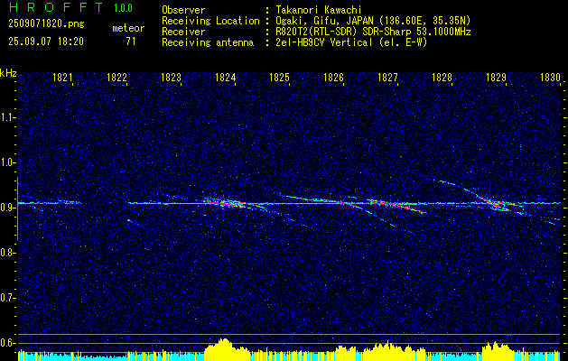The image size is (568, 361).
Task: Click the meteor count value 71
Action: pos(131,42)
